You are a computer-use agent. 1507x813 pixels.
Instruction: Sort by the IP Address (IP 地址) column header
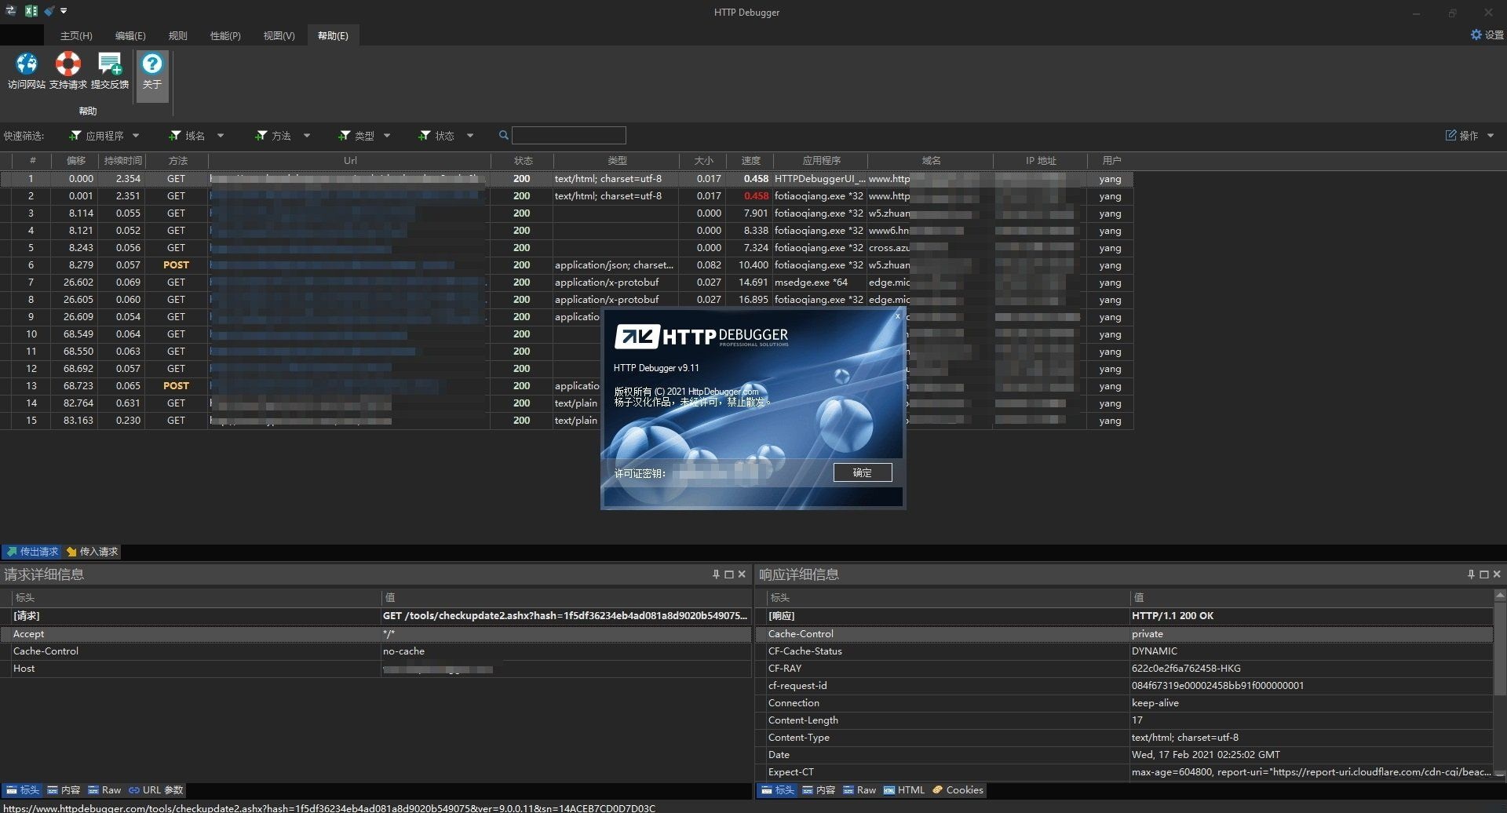(x=1041, y=160)
